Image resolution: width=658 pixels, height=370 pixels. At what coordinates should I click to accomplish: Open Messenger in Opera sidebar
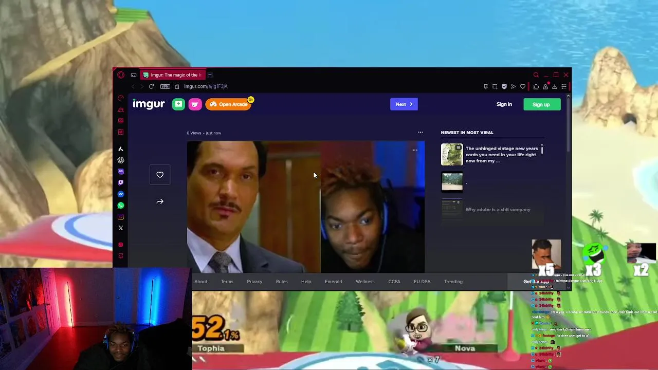121,194
